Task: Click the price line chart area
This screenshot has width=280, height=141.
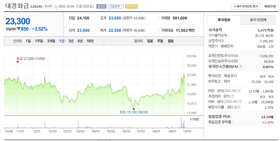Action: 95,86
